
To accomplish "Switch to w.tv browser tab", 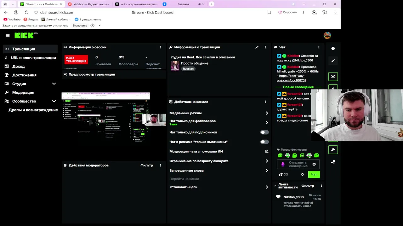I will point(136,4).
